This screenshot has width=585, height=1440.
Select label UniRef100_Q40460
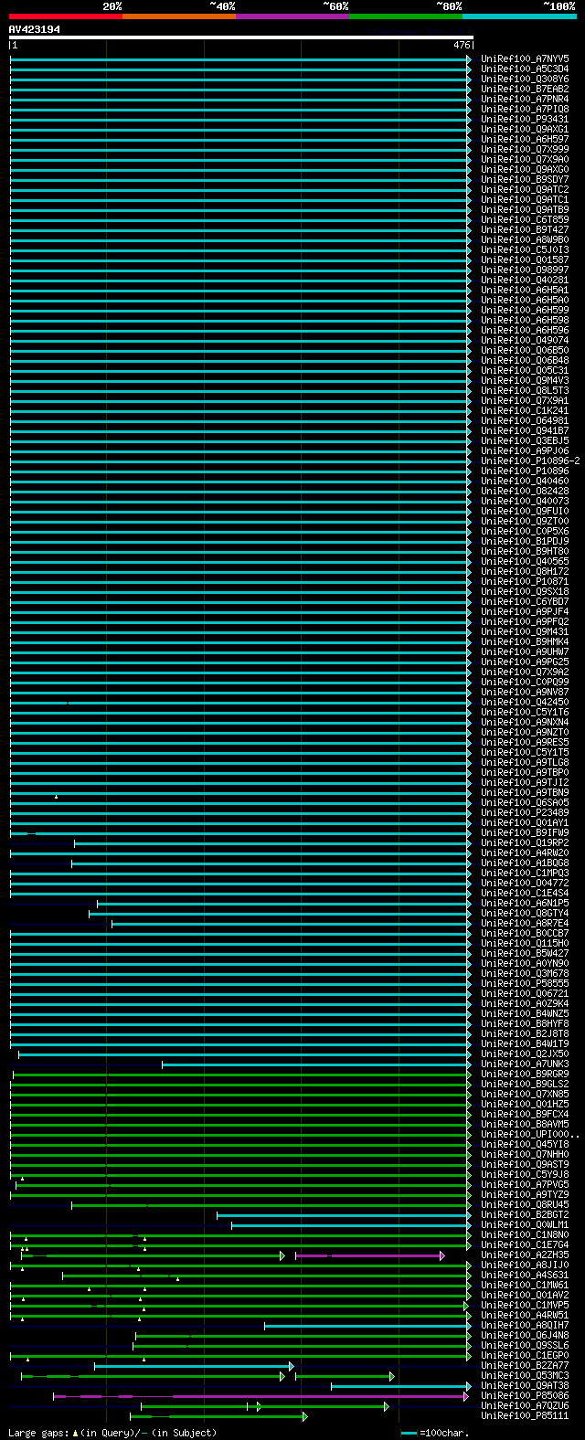(525, 481)
